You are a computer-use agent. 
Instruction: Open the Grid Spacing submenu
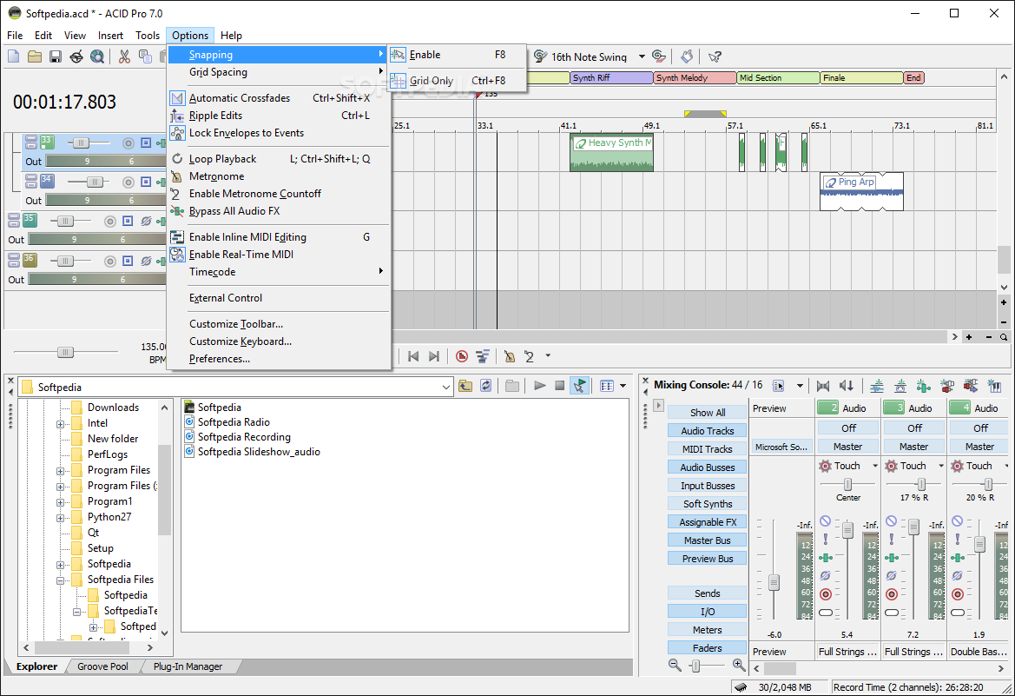(x=279, y=72)
